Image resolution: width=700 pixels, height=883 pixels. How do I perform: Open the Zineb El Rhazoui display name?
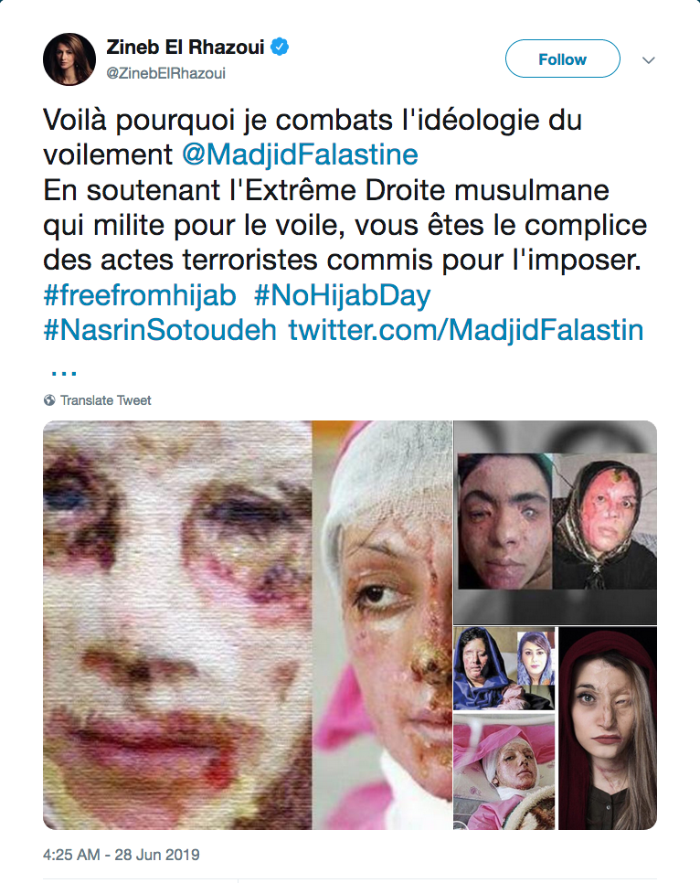(x=186, y=47)
